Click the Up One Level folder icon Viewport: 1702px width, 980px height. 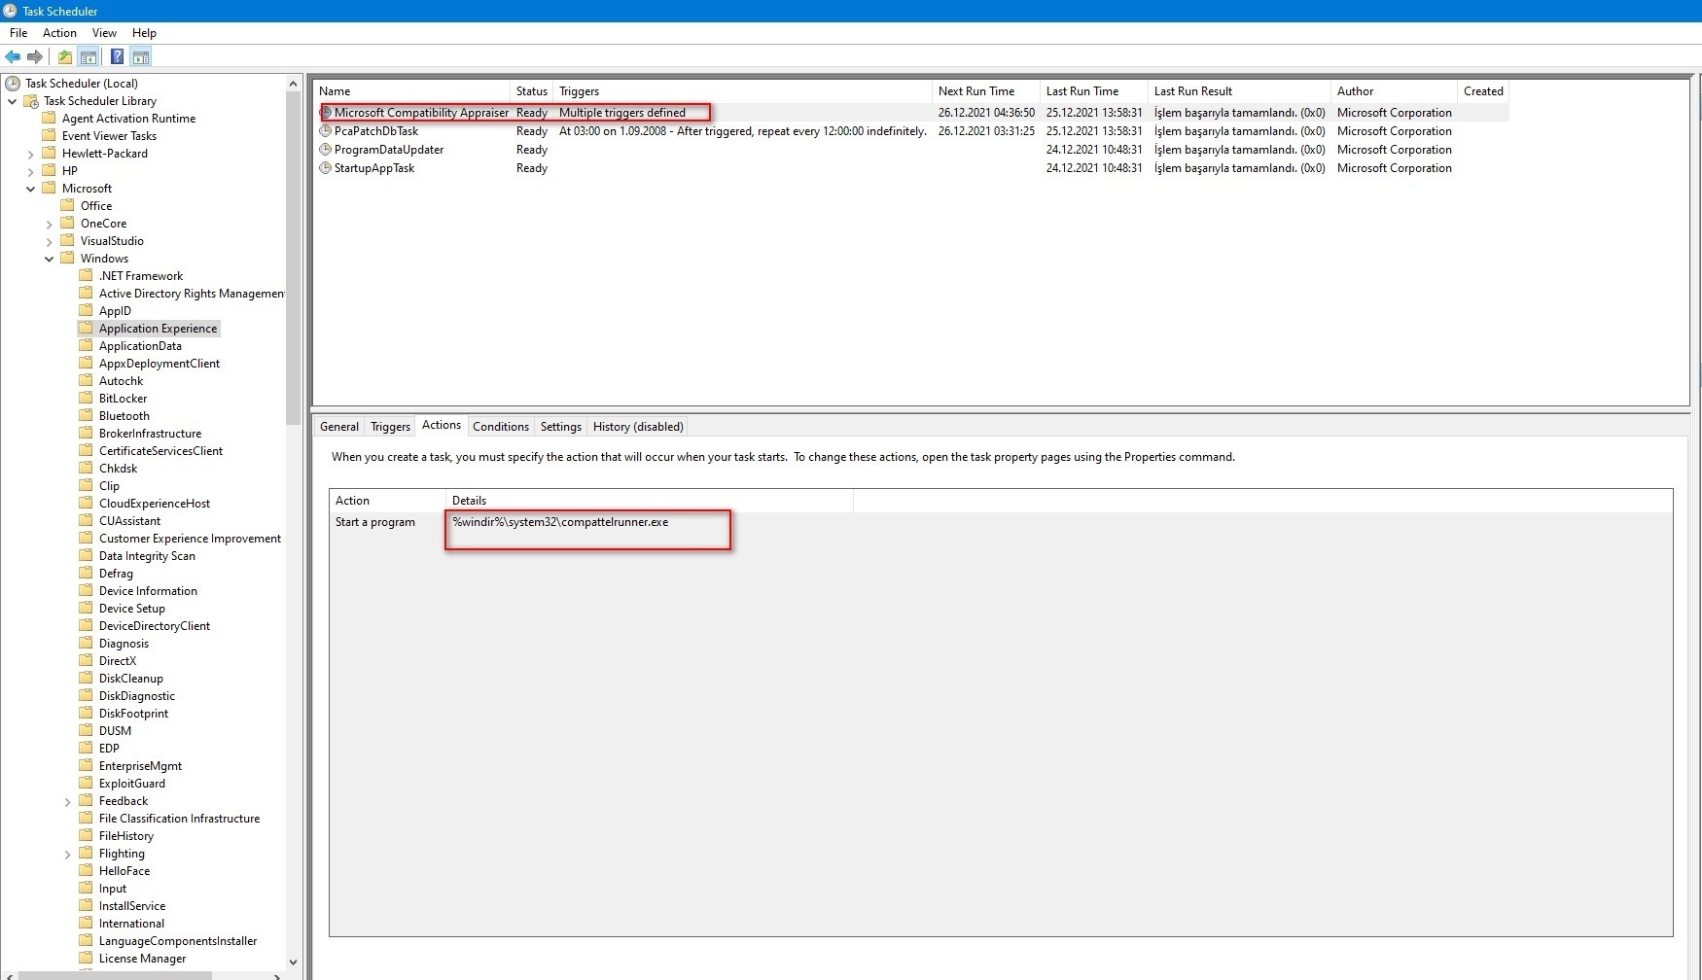pyautogui.click(x=64, y=57)
